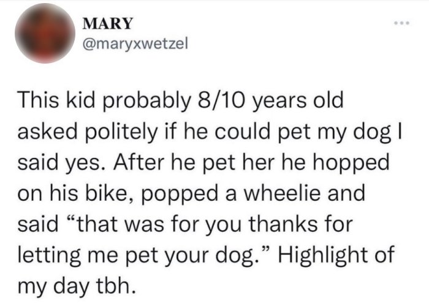
Task: Click the words 'years old' in first line
Action: tap(297, 100)
